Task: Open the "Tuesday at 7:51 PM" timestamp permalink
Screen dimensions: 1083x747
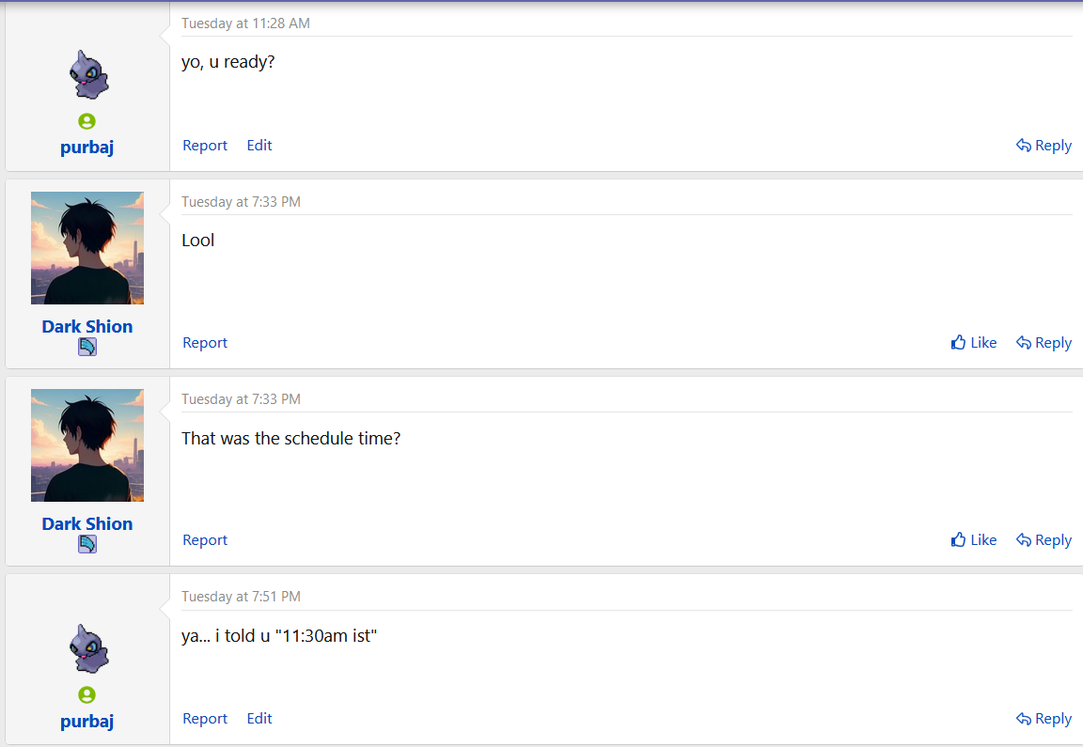Action: click(x=241, y=597)
